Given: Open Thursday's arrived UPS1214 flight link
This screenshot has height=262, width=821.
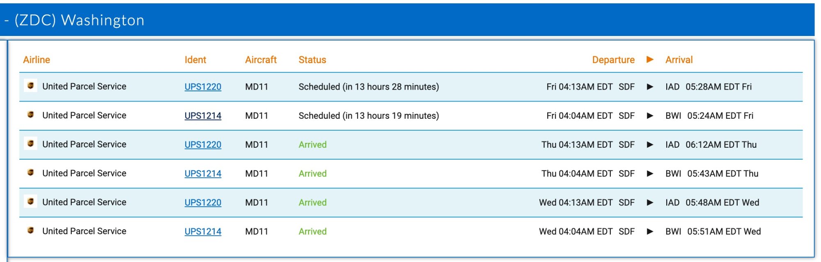Looking at the screenshot, I should click(x=203, y=174).
